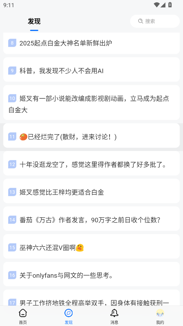The width and height of the screenshot is (183, 326).
Task: Open the 番茄《万古》作者发言 topic
Action: point(92,220)
